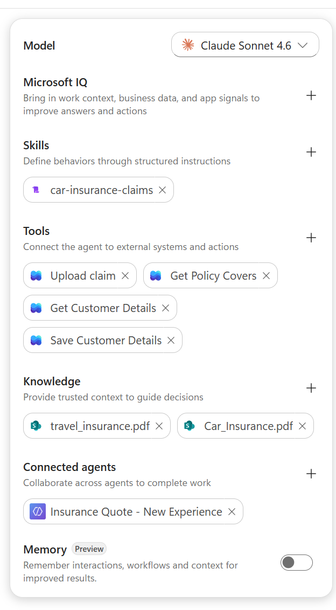Click the Tools section heading
The width and height of the screenshot is (336, 610).
[37, 231]
